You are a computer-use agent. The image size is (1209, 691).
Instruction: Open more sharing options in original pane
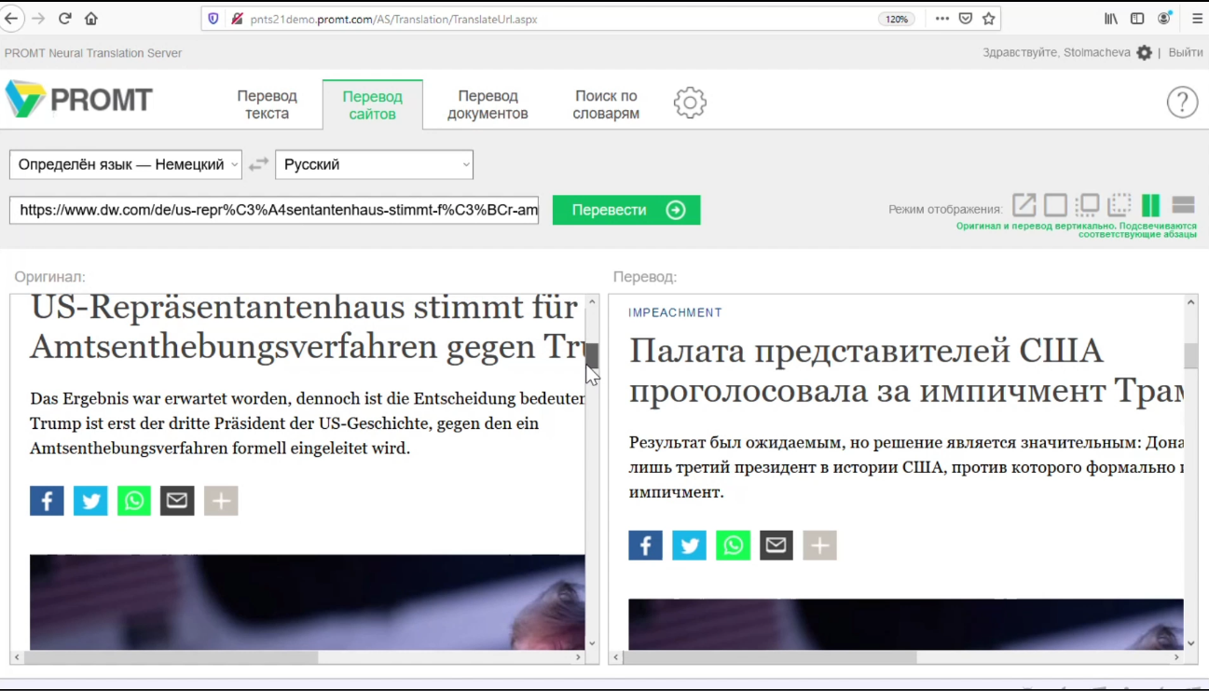coord(221,501)
